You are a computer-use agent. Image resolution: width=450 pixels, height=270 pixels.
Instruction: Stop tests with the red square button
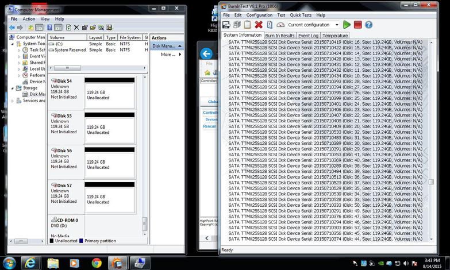tap(357, 25)
